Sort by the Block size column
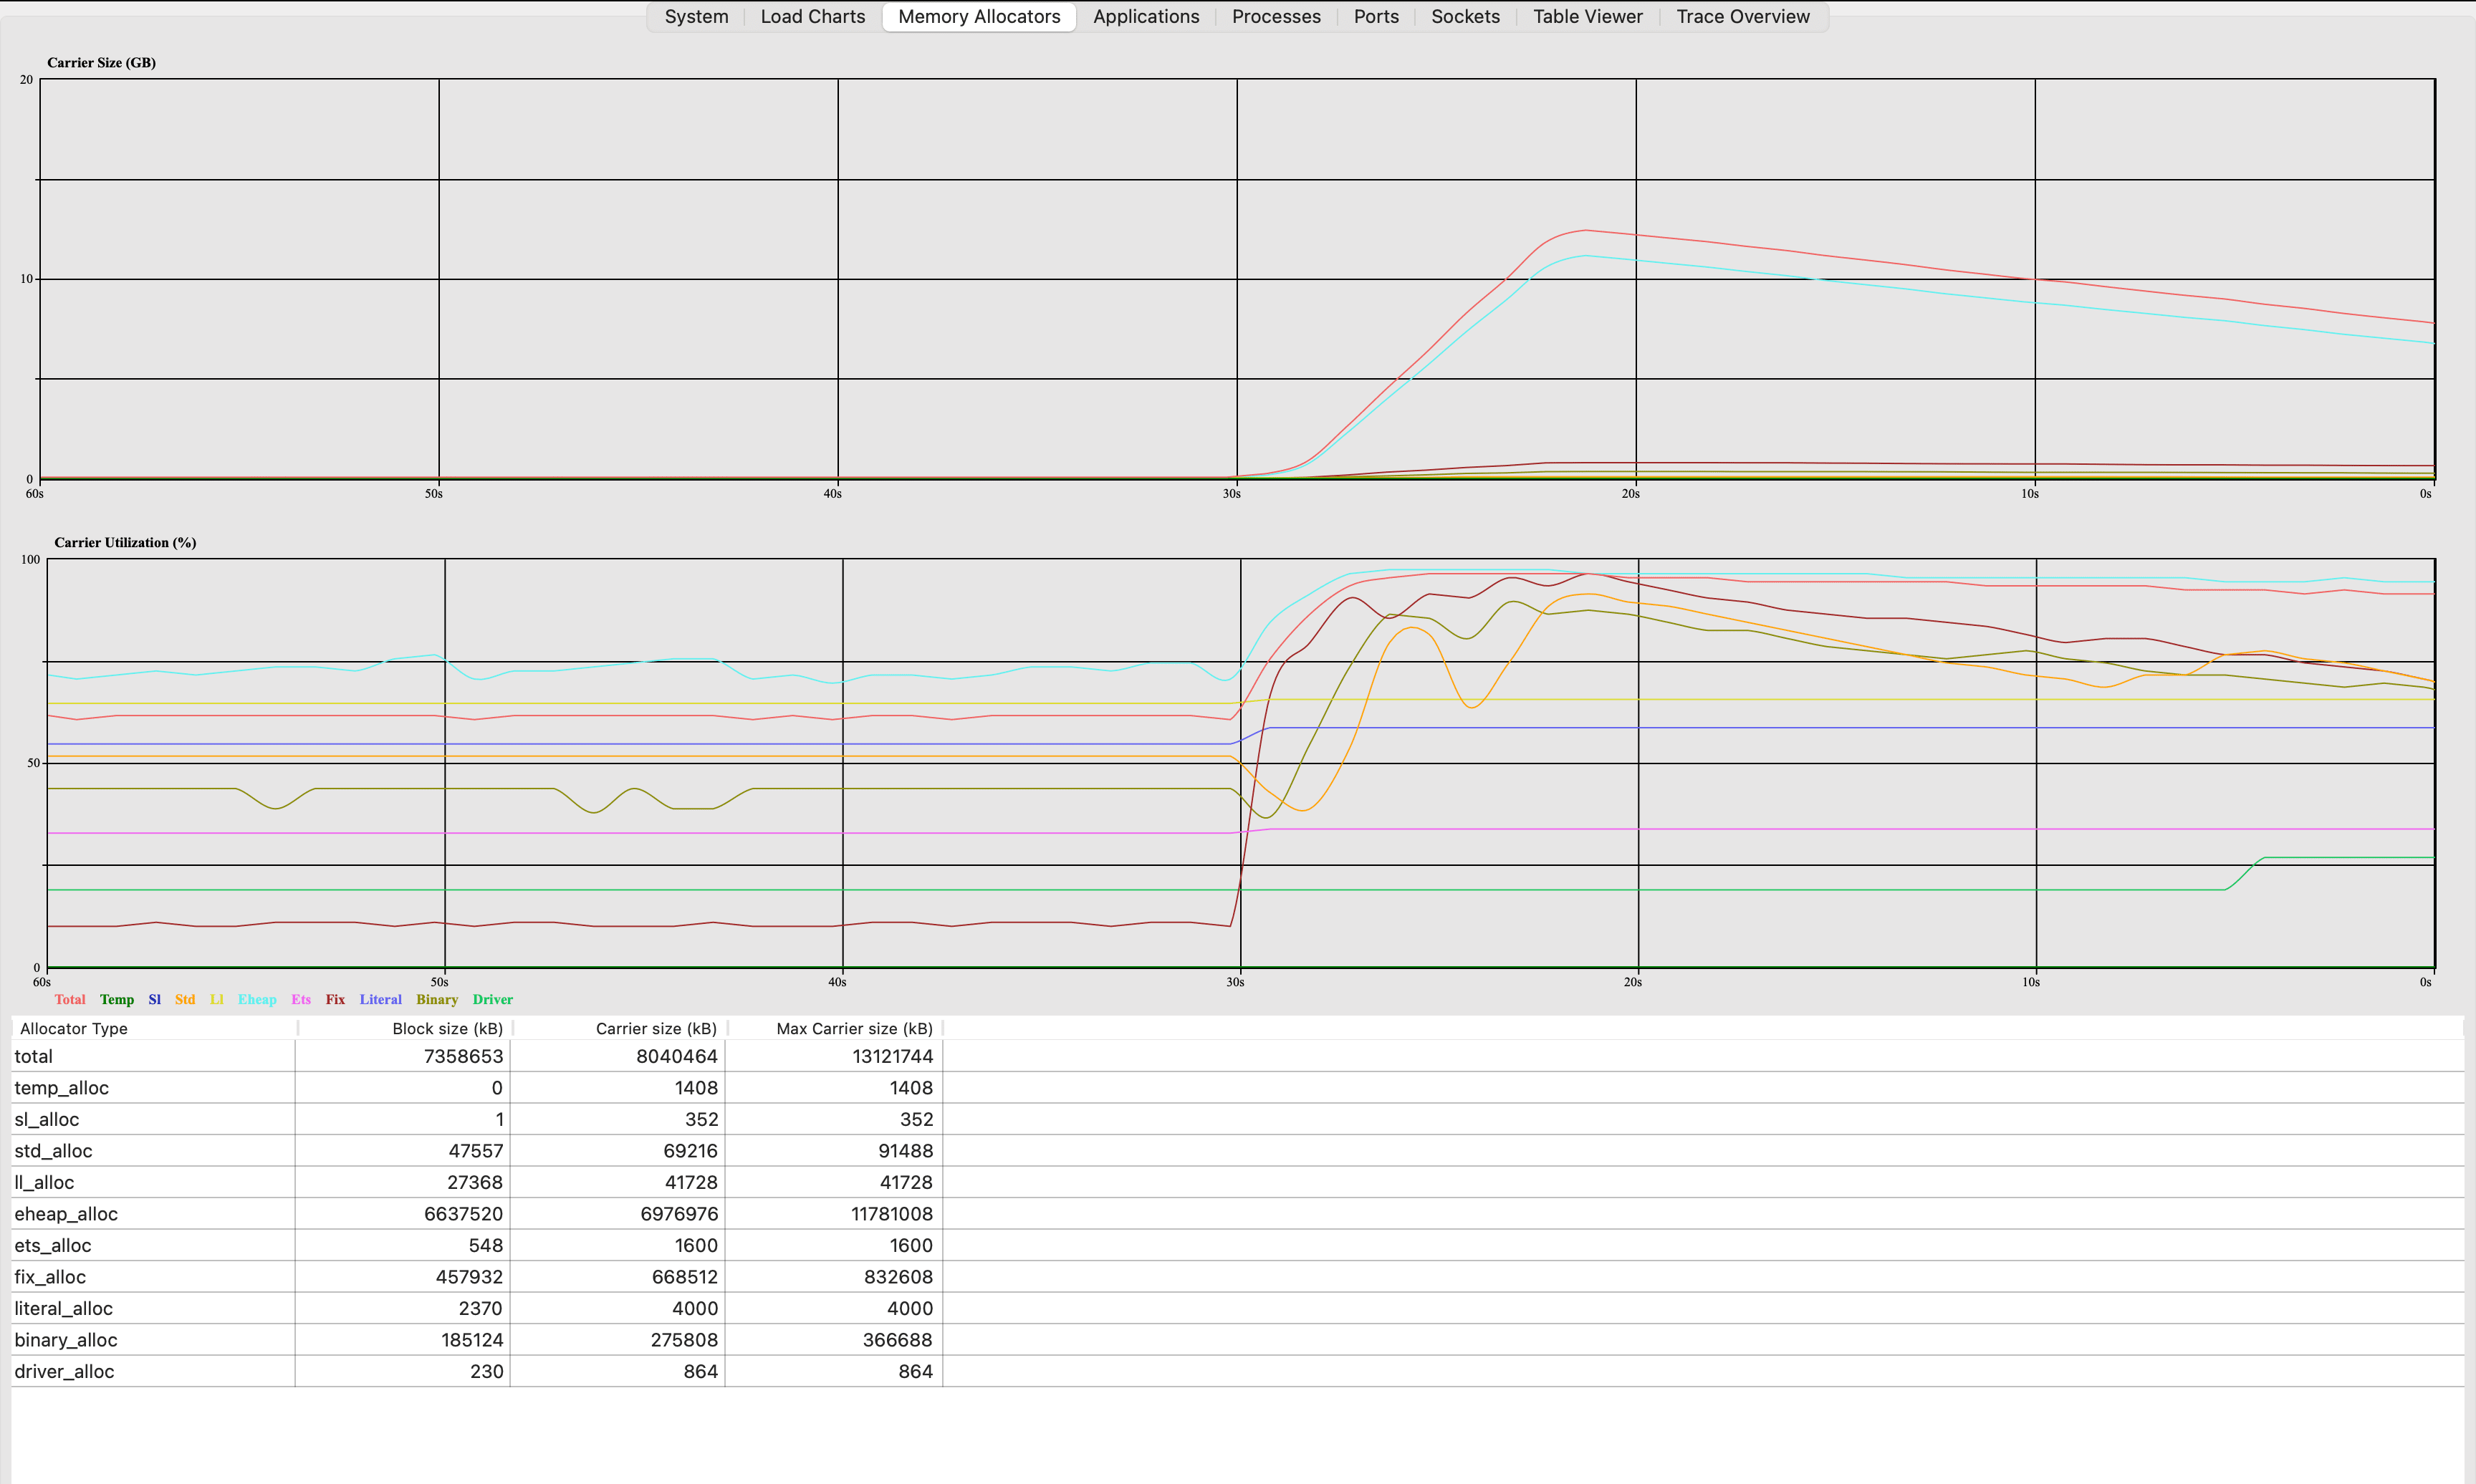The image size is (2476, 1484). point(447,1028)
